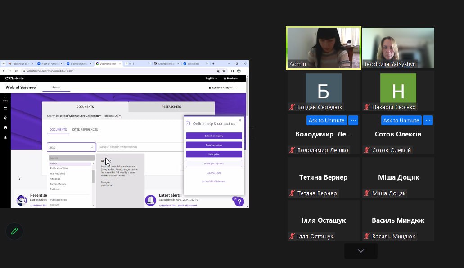
Task: Switch to the Researchers tab
Action: pyautogui.click(x=171, y=107)
